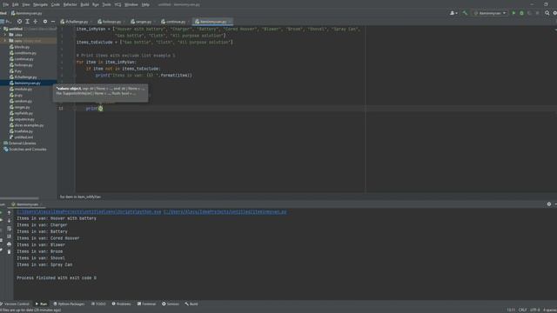Open Build tool window at bottom
This screenshot has height=313, width=557.
191,303
